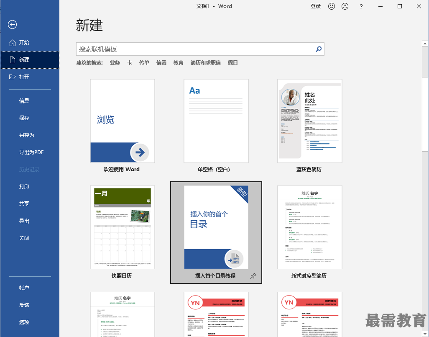Search suggested term 假日

coord(233,63)
